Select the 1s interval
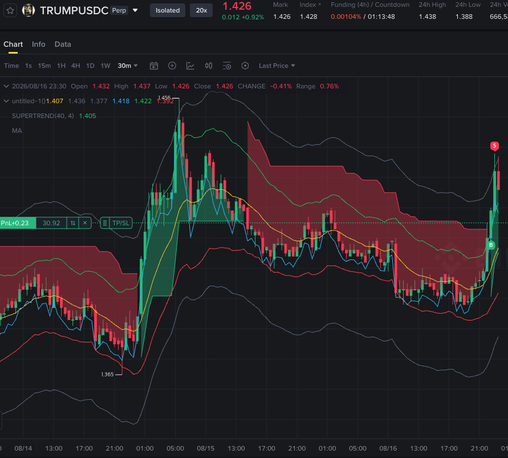 [x=29, y=66]
